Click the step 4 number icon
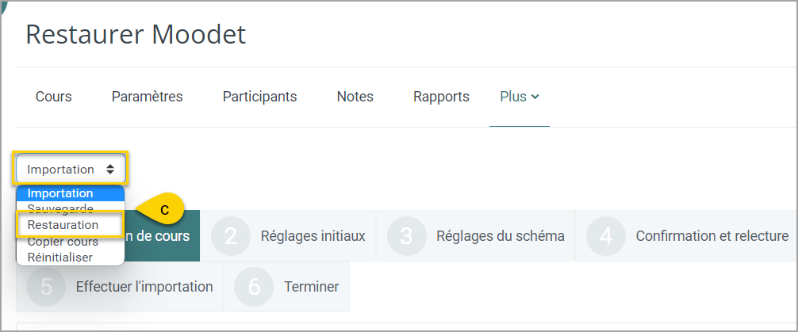798x332 pixels. point(606,236)
